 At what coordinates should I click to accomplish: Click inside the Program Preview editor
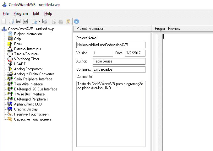188,92
